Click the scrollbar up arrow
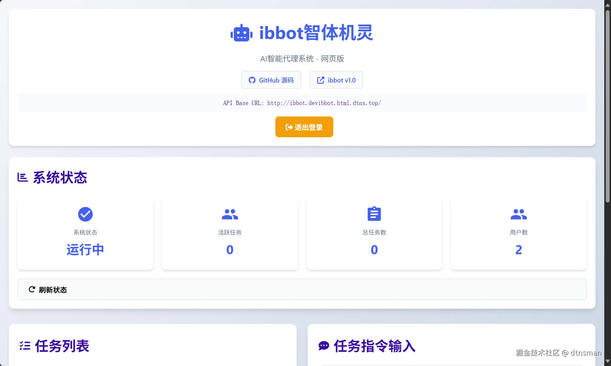611x366 pixels. click(x=607, y=5)
